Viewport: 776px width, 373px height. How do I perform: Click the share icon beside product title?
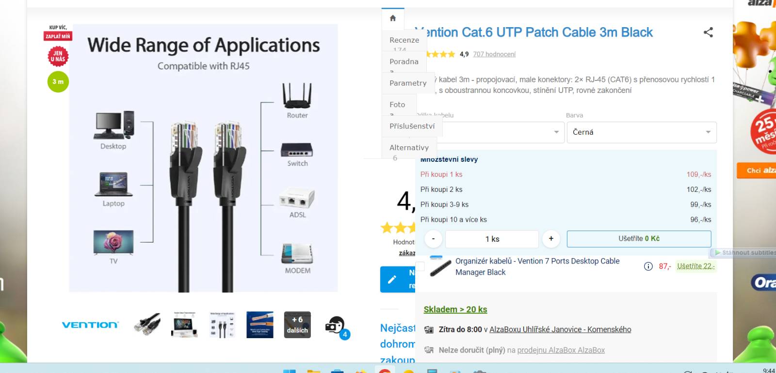[x=708, y=32]
